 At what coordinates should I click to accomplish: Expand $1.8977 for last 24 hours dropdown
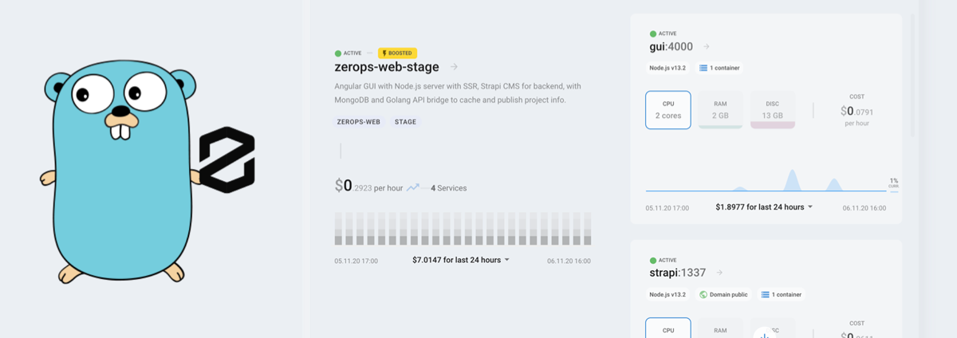tap(764, 206)
